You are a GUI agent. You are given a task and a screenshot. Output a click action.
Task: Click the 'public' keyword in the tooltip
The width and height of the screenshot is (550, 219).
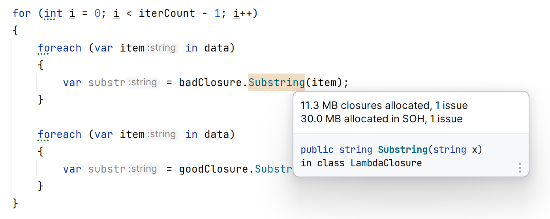pos(317,150)
